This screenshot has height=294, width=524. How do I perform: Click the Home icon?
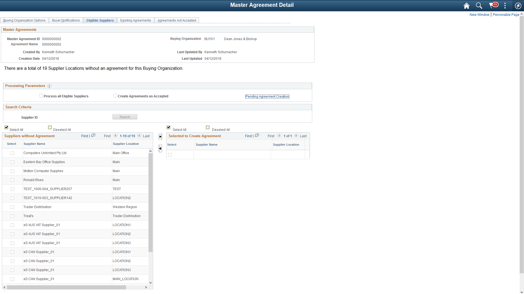(466, 5)
